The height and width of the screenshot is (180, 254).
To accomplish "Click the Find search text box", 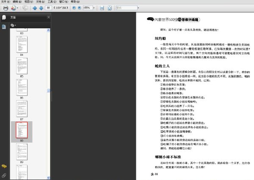I will pyautogui.click(x=127, y=8).
